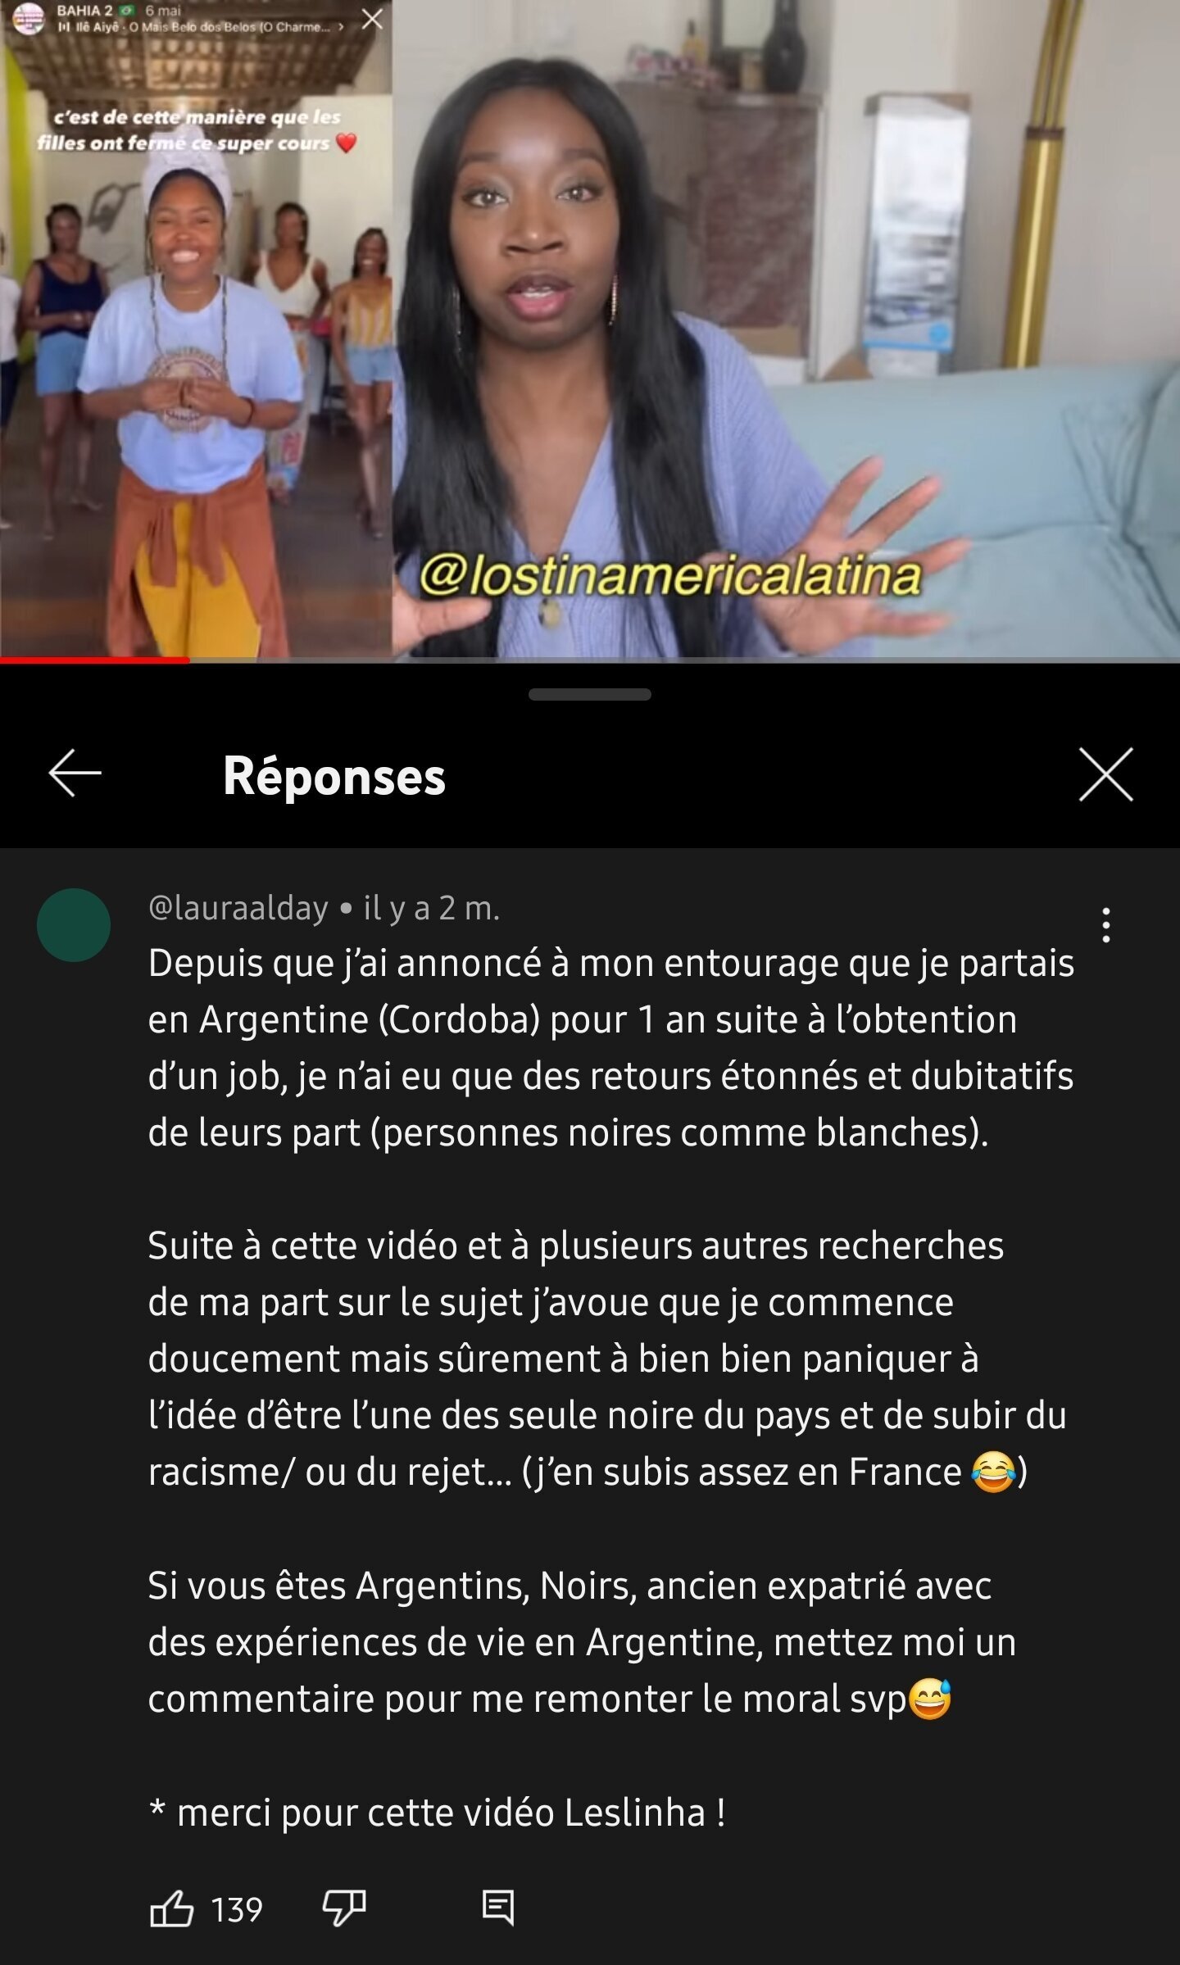This screenshot has height=1965, width=1180.
Task: Dislike the comment with the thumbs-down icon
Action: coord(344,1908)
